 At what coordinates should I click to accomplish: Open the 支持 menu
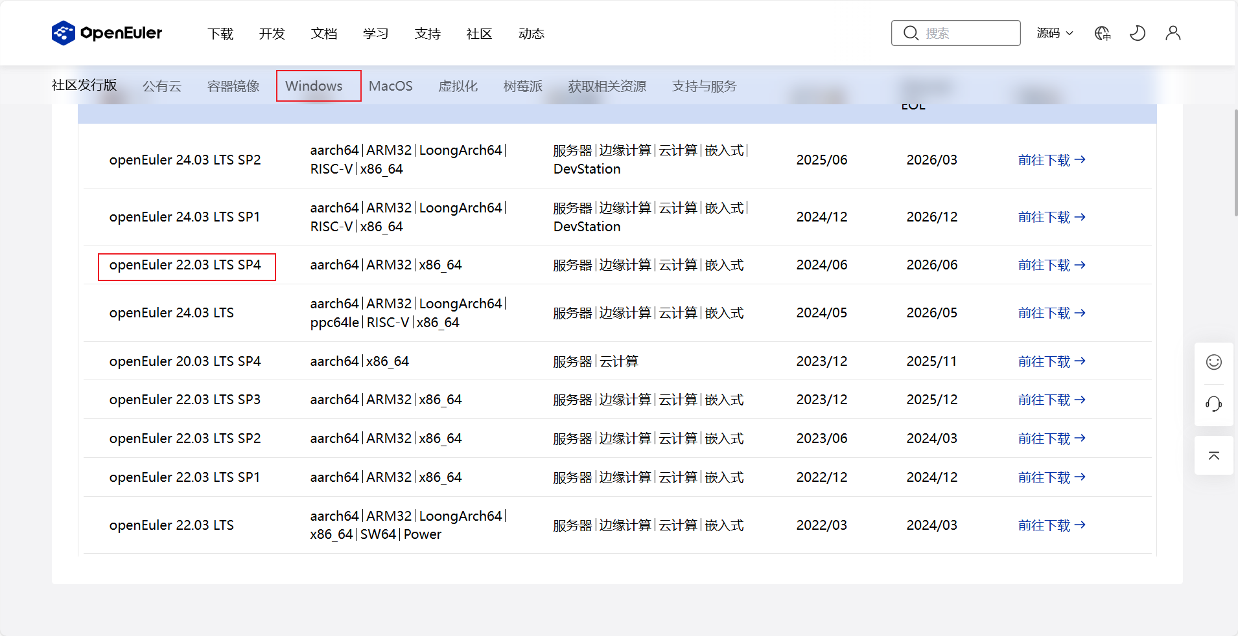click(428, 34)
